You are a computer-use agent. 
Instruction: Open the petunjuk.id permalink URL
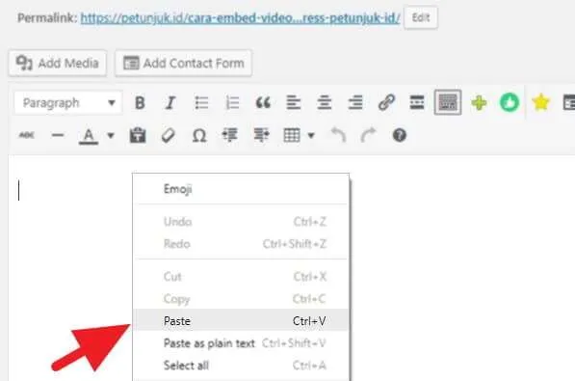[x=240, y=18]
